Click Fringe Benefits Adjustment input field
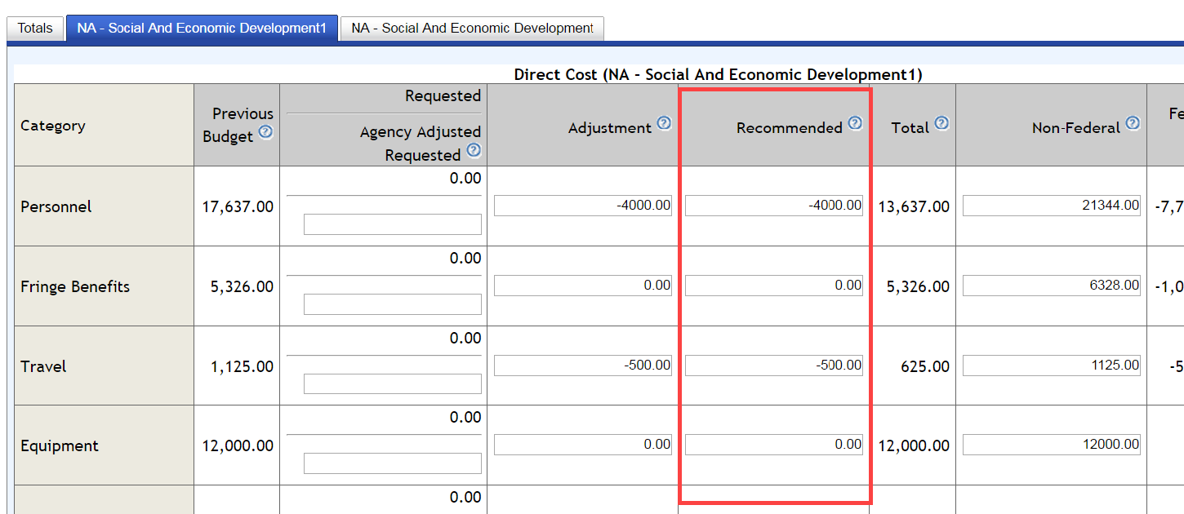This screenshot has width=1184, height=514. 583,286
